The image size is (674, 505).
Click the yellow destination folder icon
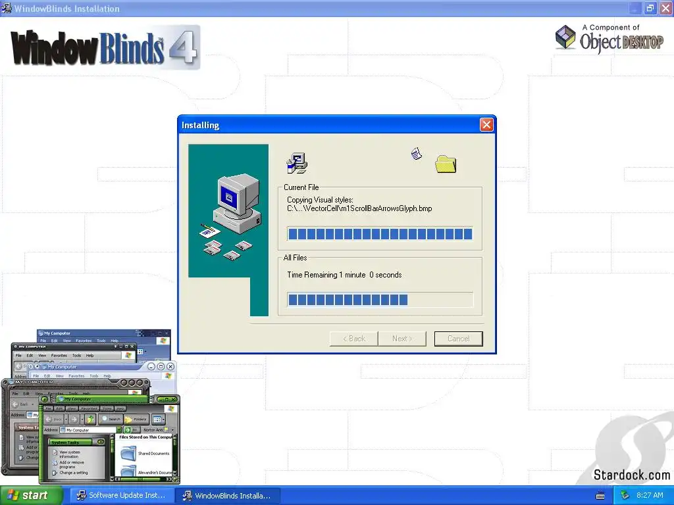tap(446, 164)
